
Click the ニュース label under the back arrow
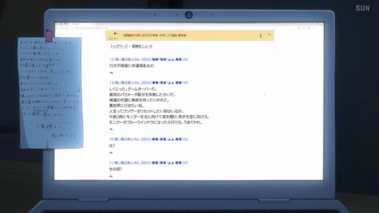tap(113, 39)
